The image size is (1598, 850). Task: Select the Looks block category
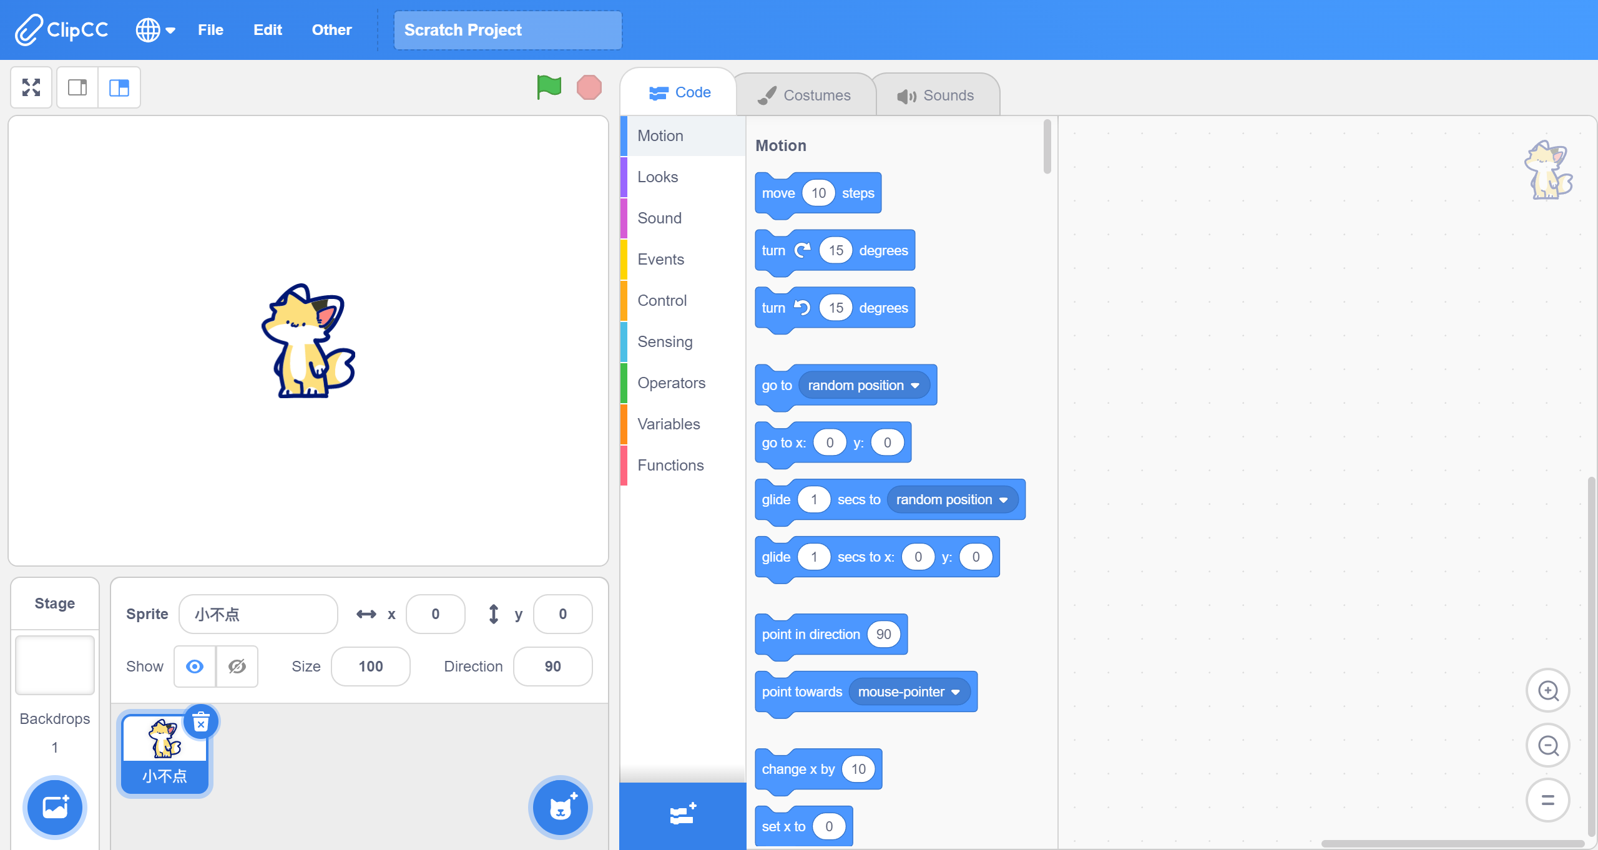click(x=657, y=177)
